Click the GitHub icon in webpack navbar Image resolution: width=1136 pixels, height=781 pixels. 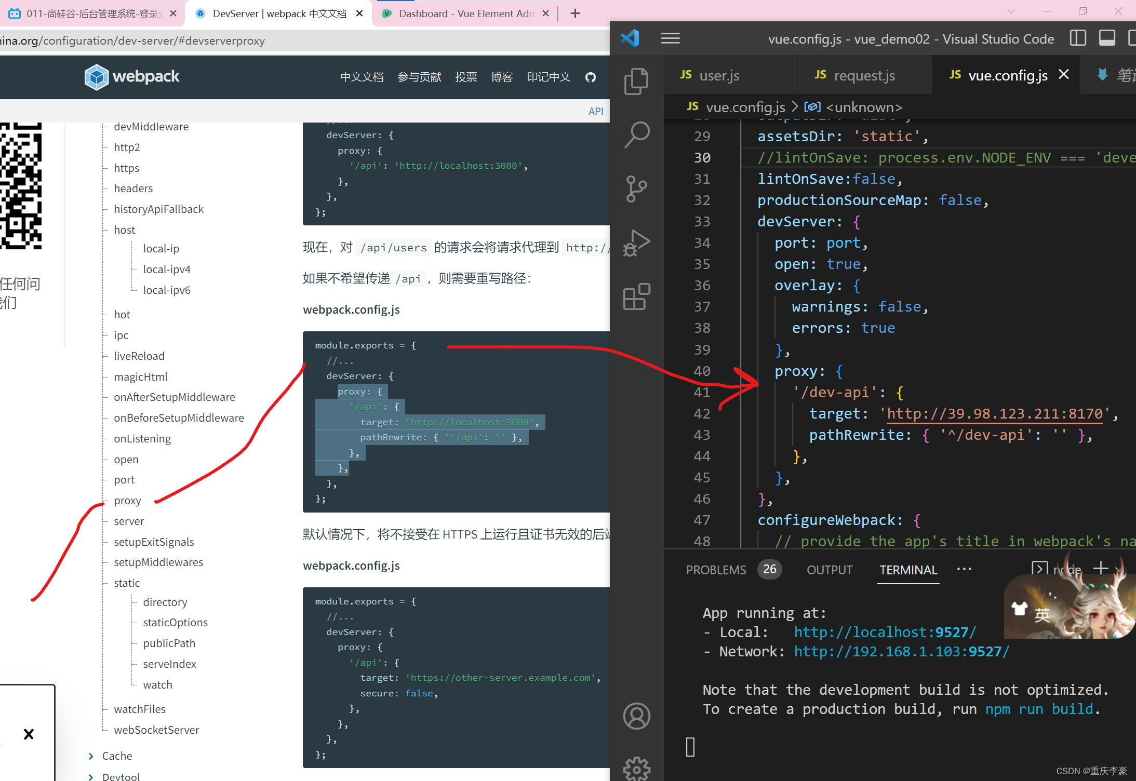[591, 77]
